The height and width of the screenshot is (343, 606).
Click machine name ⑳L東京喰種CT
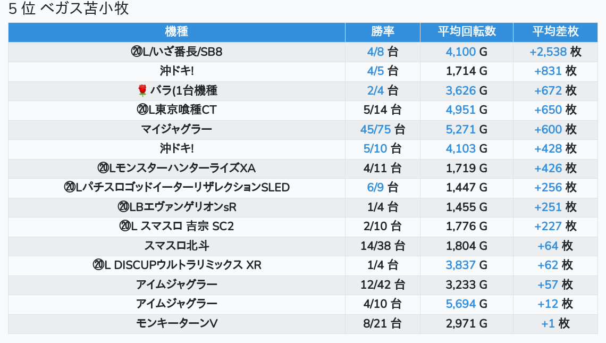point(176,110)
